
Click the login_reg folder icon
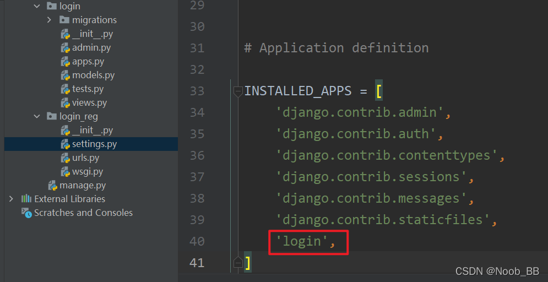coord(51,116)
